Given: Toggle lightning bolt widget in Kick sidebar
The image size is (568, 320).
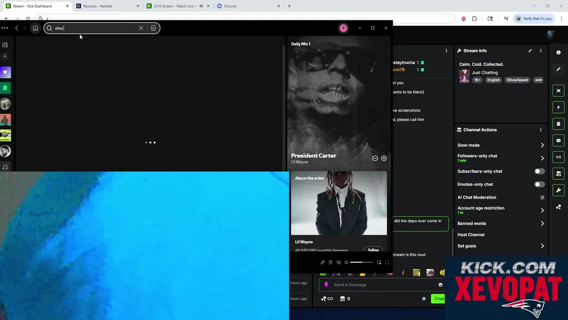Looking at the screenshot, I should (559, 107).
